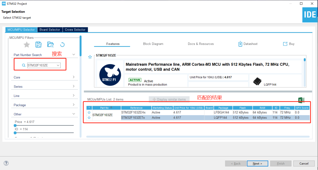This screenshot has height=170, width=318.
Task: Click the load saved search folder icon
Action: [x=50, y=44]
